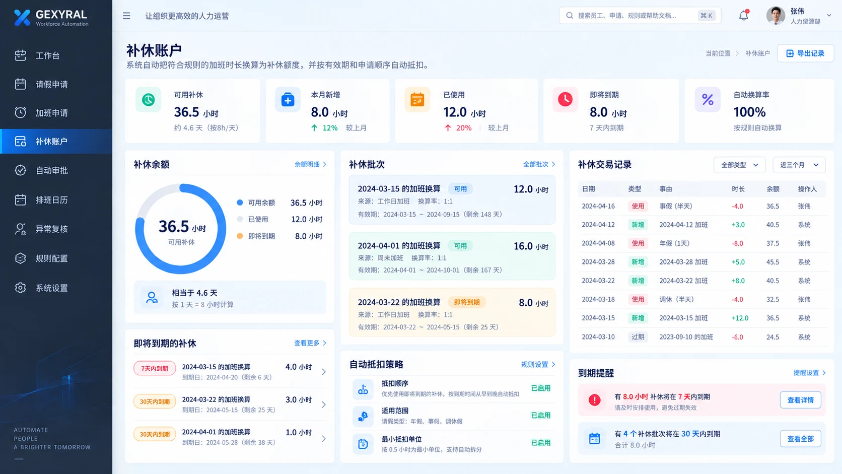Viewport: 842px width, 474px height.
Task: Go to 请假申请 in the sidebar
Action: click(x=56, y=84)
